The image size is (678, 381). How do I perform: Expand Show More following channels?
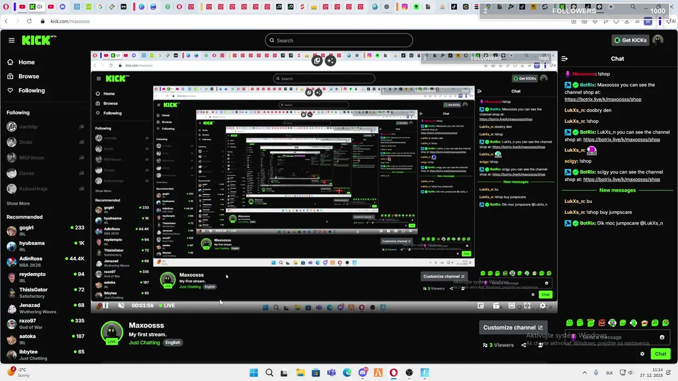point(18,203)
